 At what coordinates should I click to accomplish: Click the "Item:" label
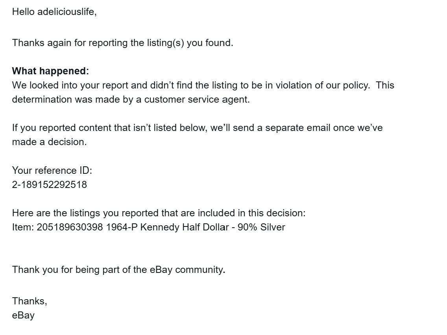(23, 227)
